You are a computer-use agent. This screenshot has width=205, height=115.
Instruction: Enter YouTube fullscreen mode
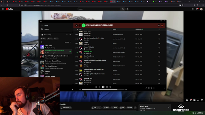(202, 100)
